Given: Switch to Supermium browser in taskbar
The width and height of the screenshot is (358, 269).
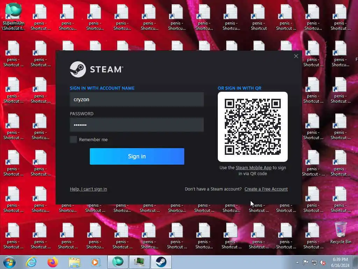Looking at the screenshot, I should click(x=118, y=262).
